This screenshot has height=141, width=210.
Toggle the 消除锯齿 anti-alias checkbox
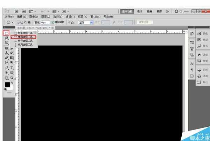(x=53, y=22)
